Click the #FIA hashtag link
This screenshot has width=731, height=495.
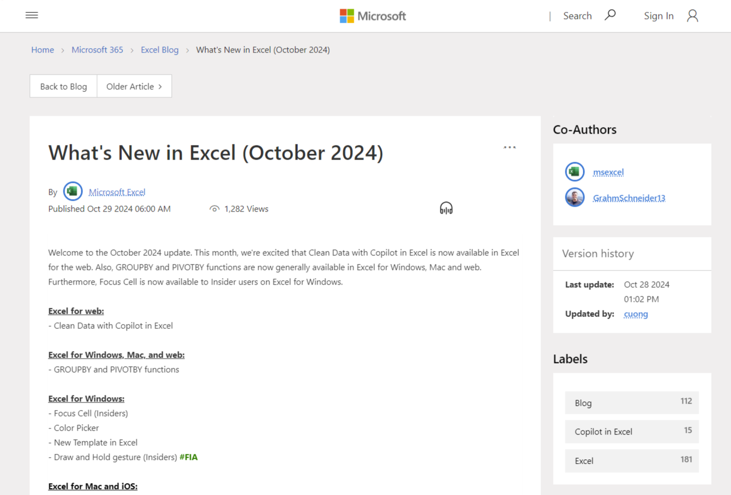point(189,457)
